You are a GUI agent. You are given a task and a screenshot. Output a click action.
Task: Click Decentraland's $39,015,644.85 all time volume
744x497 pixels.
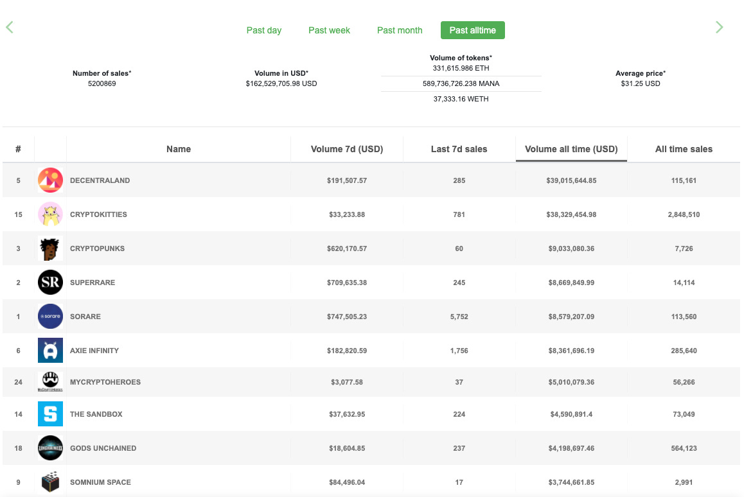[x=571, y=180]
